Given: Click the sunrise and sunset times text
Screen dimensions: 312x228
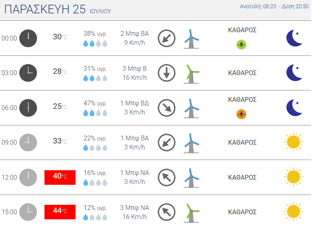Looking at the screenshot, I should pyautogui.click(x=274, y=7).
